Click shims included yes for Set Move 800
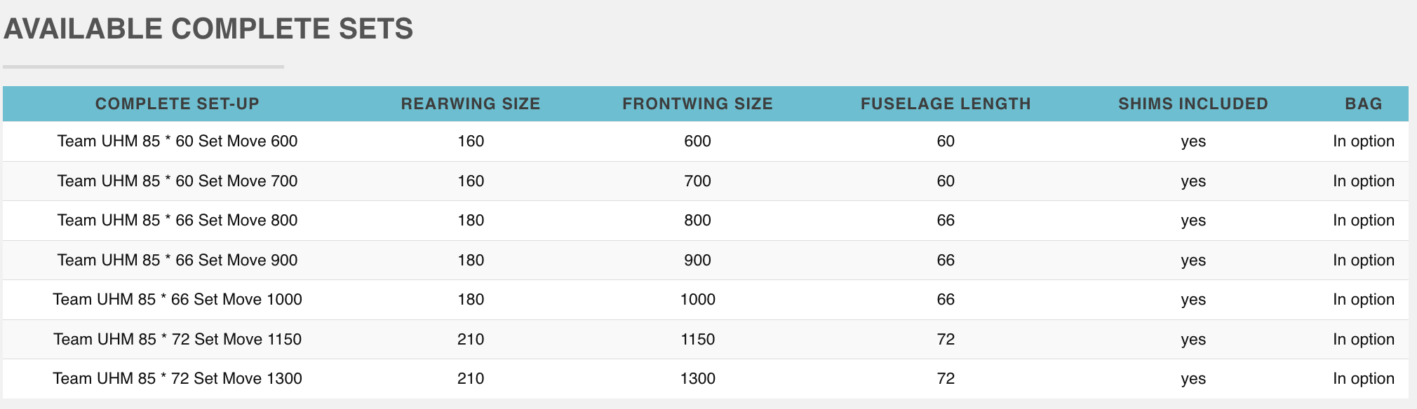1417x409 pixels. pos(1193,221)
